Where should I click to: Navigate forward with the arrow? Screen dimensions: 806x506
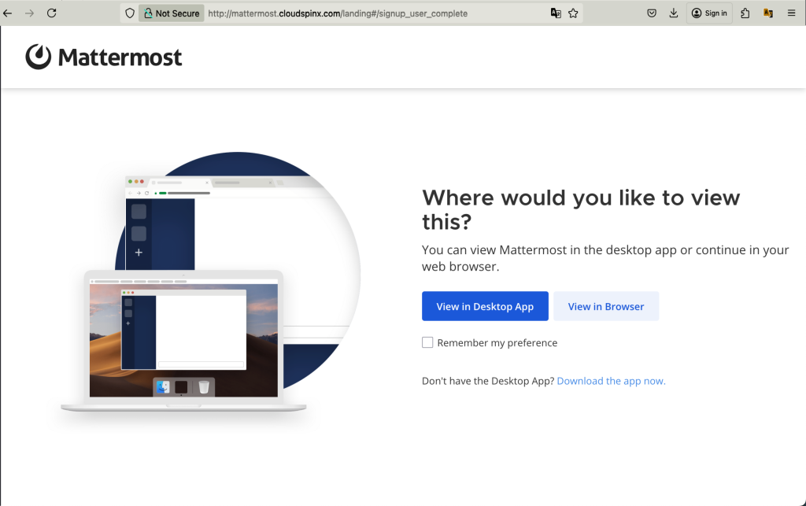[30, 13]
